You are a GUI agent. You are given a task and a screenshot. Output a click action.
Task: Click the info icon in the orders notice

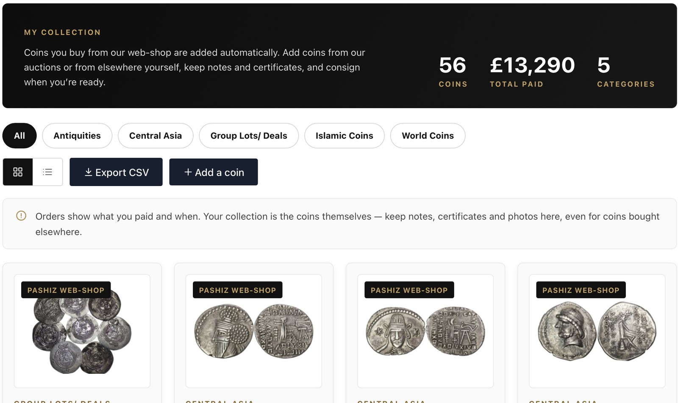tap(21, 216)
